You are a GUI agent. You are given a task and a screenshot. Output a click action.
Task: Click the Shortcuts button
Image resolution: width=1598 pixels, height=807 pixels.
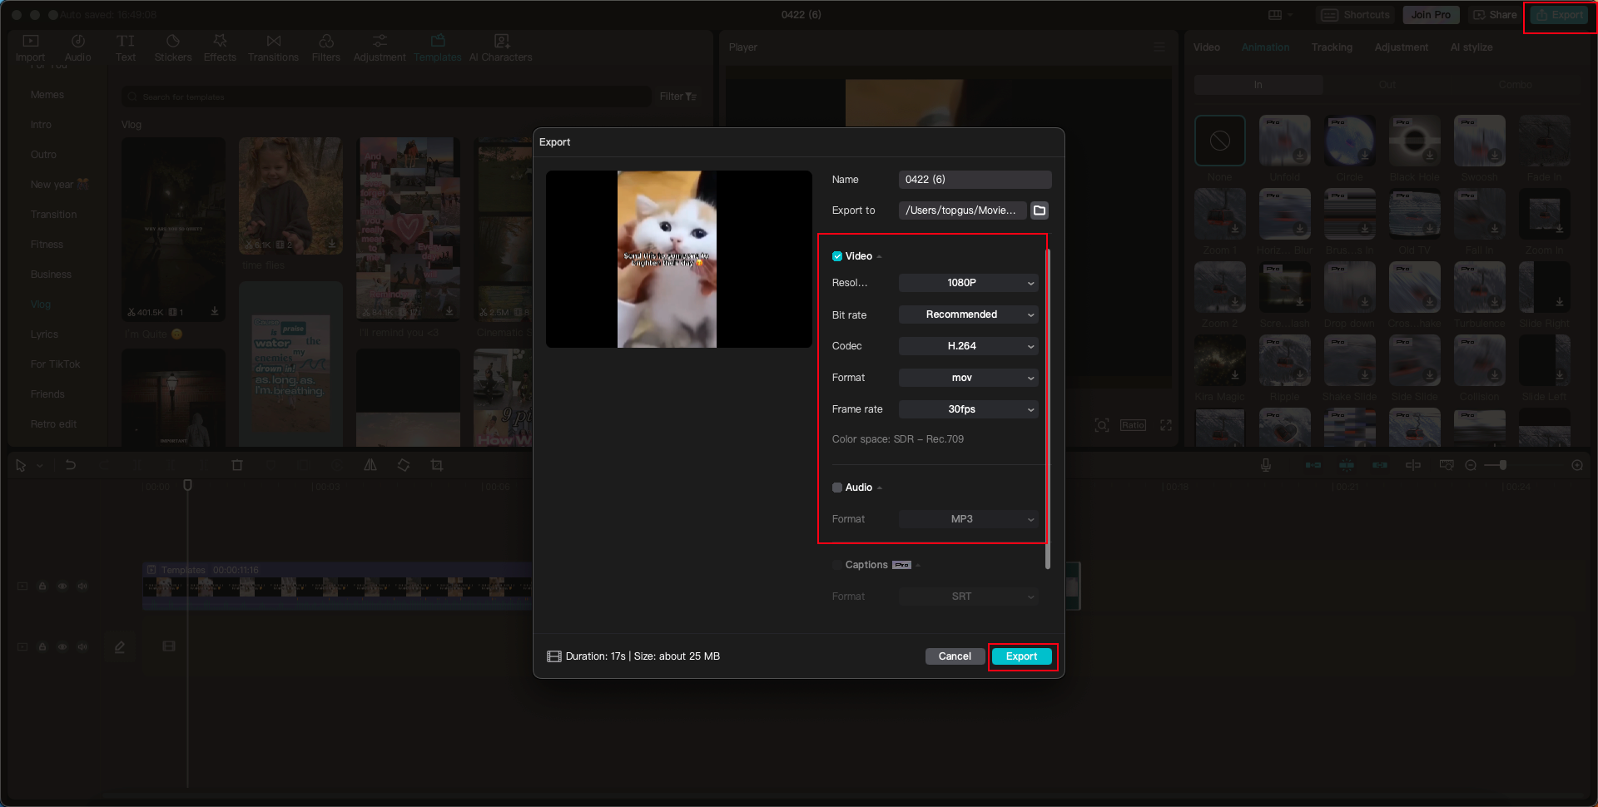(1356, 15)
